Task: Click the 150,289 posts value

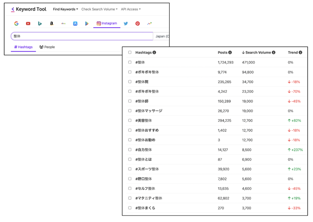Action: tap(224, 101)
